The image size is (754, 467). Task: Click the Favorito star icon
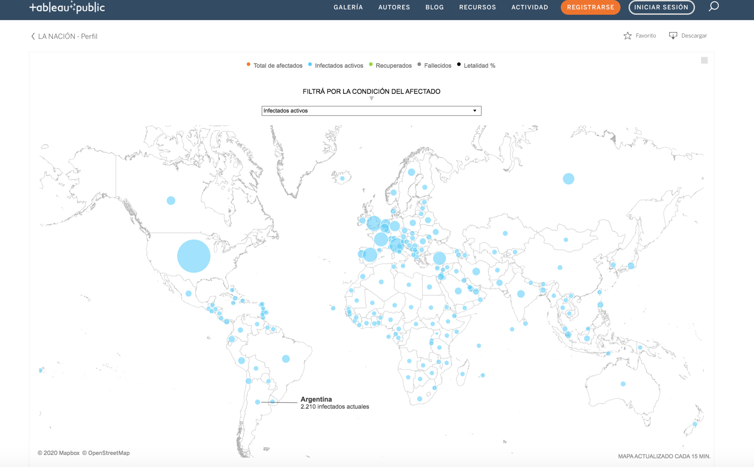pyautogui.click(x=627, y=36)
